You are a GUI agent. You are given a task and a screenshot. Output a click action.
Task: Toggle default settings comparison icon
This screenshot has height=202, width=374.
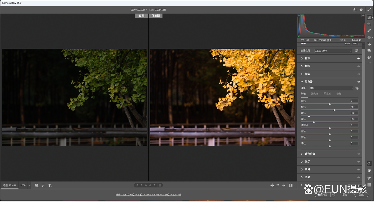click(291, 185)
